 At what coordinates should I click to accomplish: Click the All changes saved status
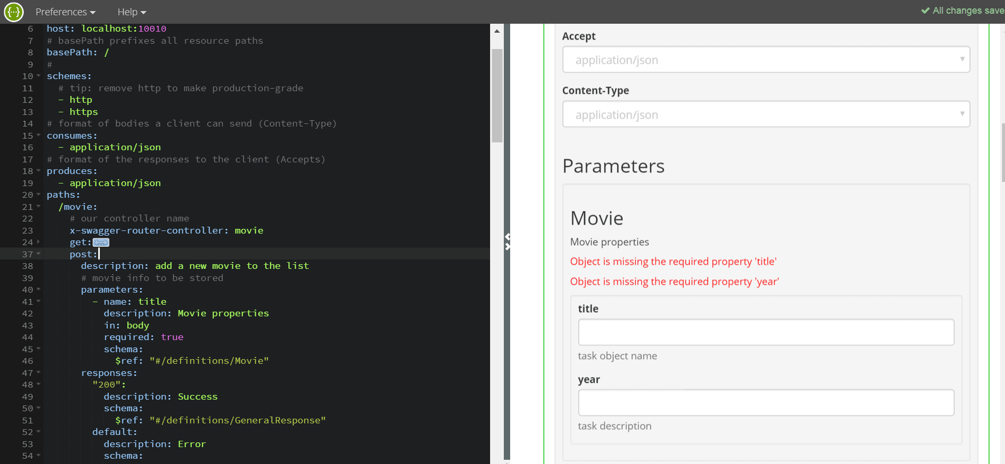(x=963, y=11)
